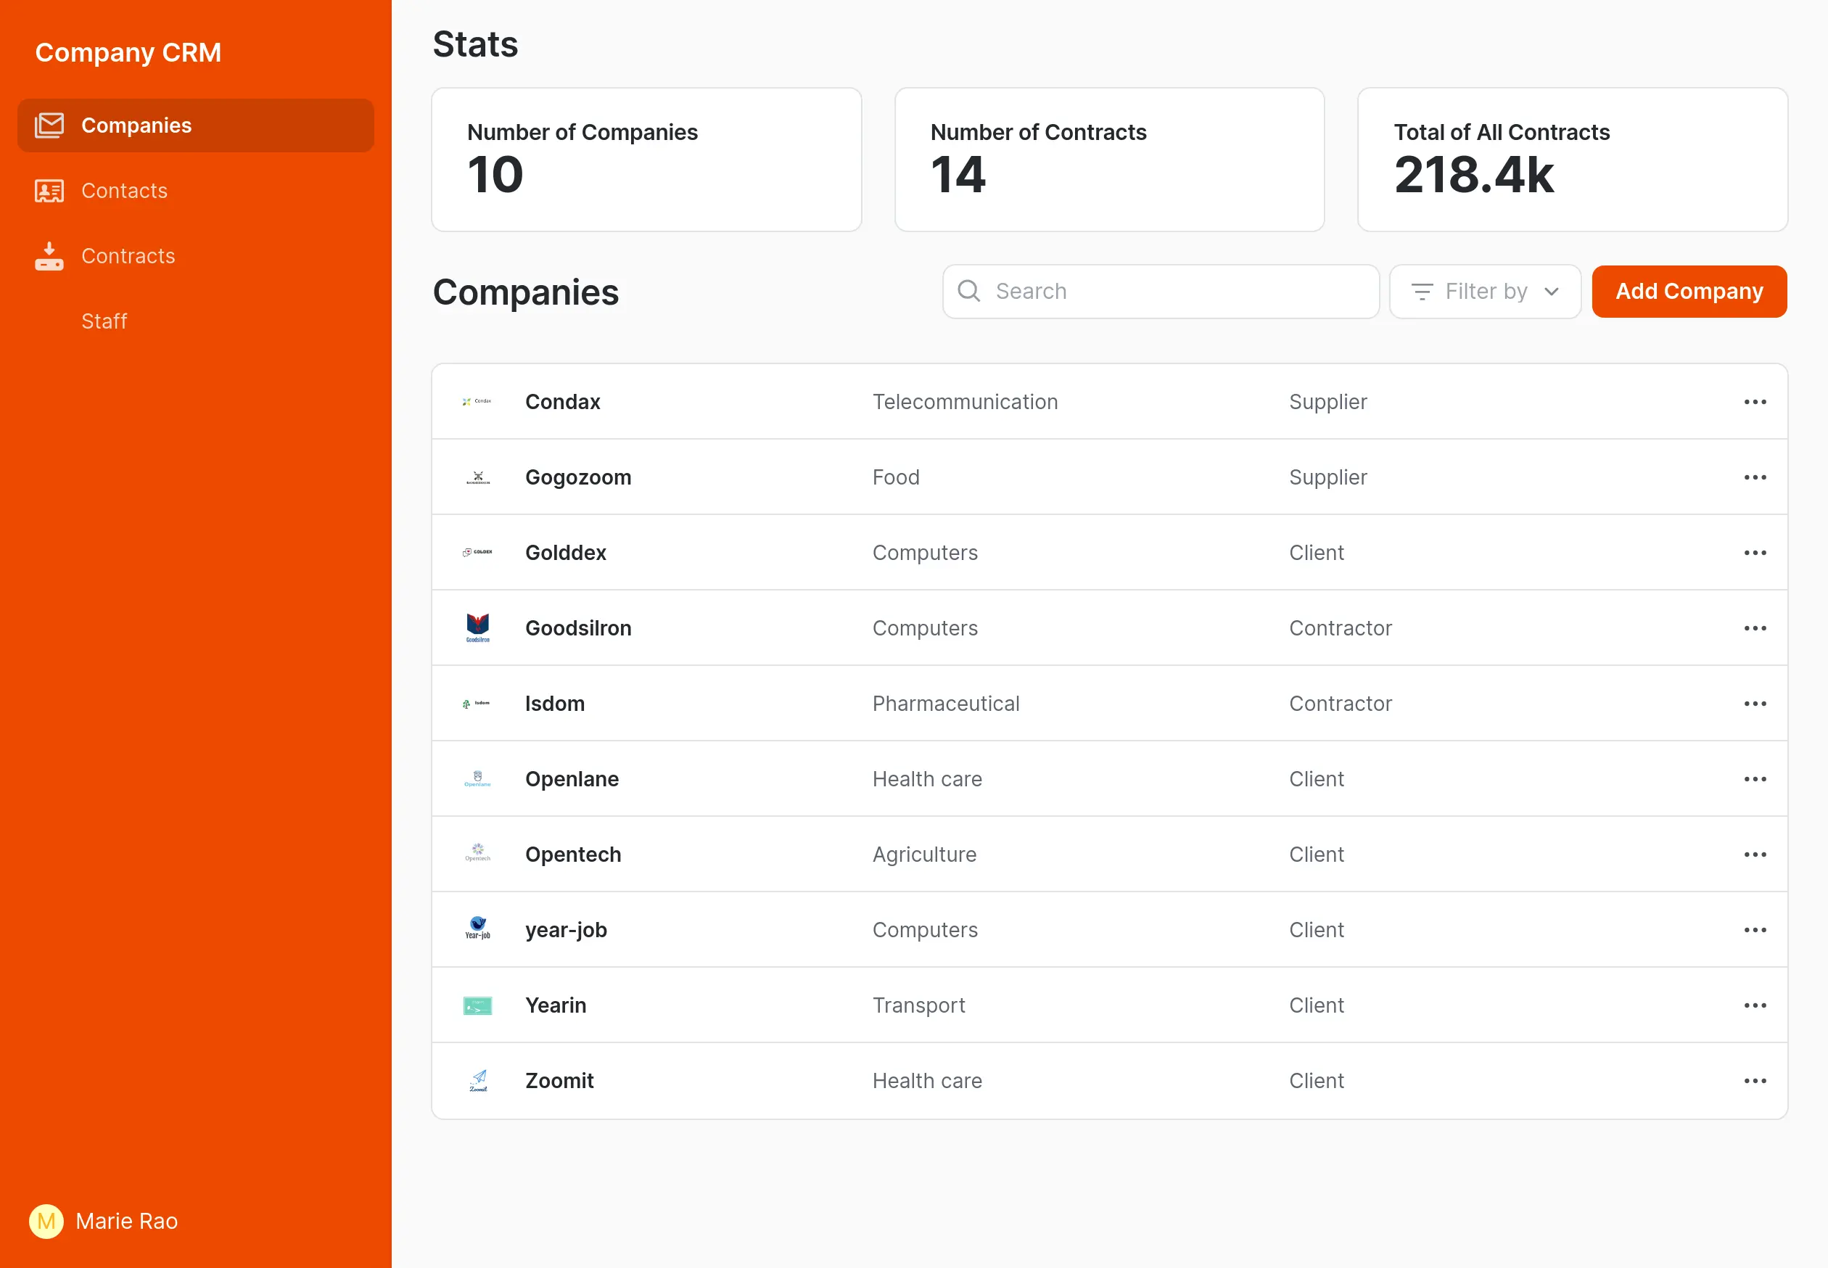
Task: Go to the Staff menu item
Action: click(104, 321)
